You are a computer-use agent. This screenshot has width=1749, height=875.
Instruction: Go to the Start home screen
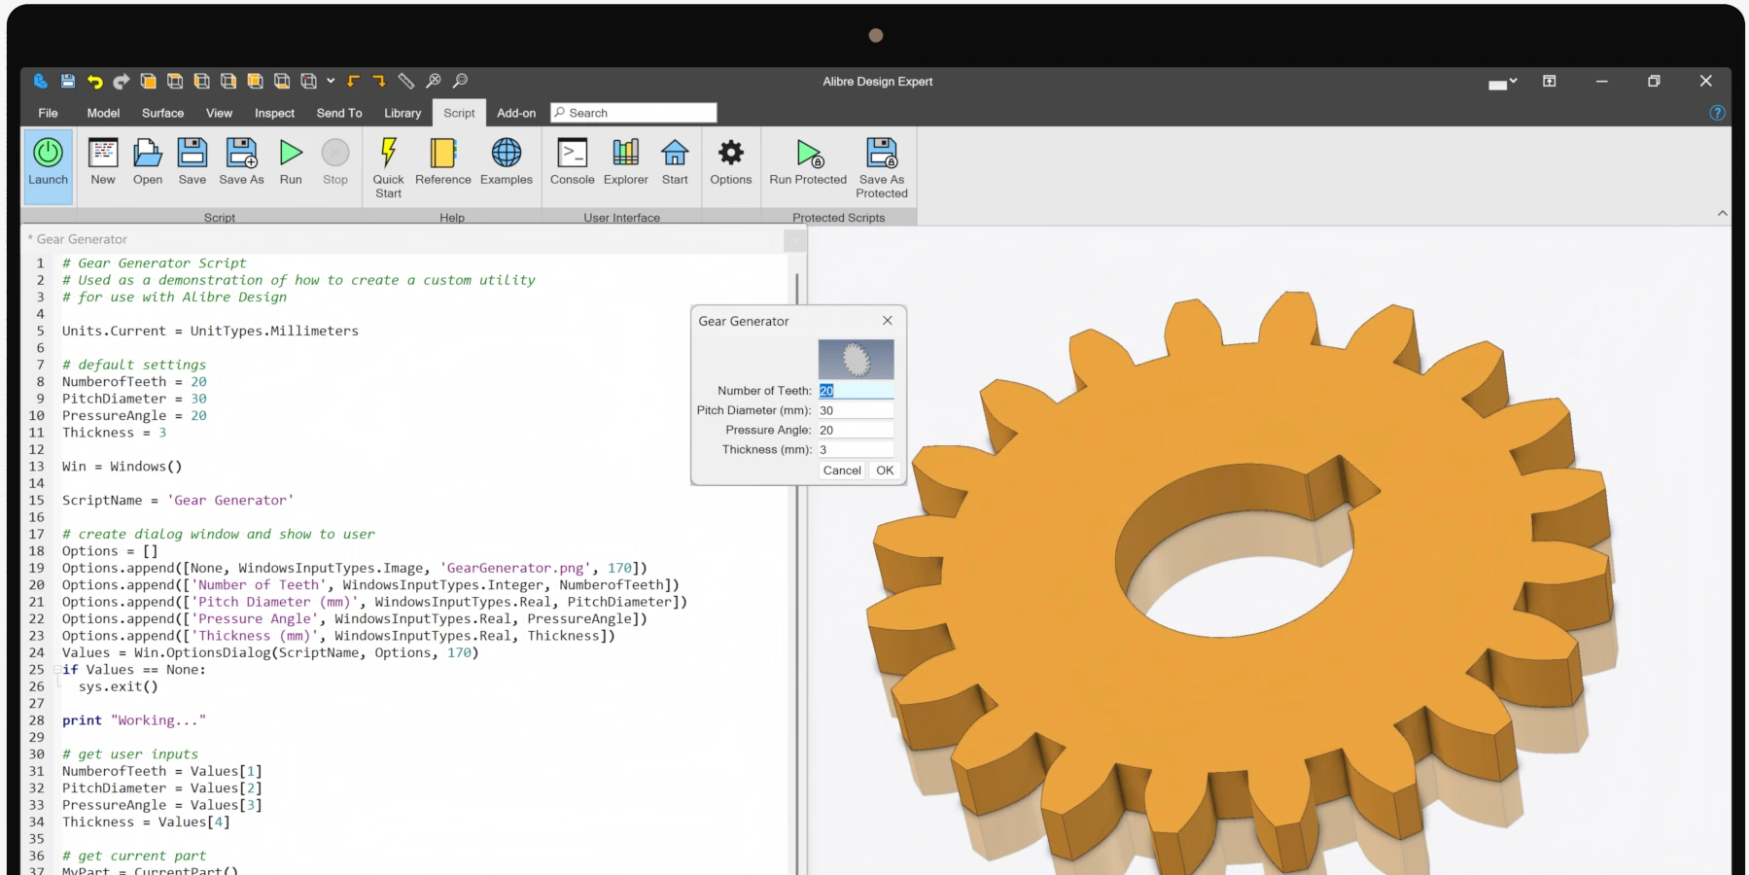pos(675,161)
